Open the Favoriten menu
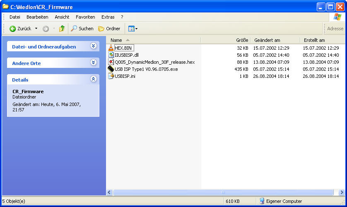 pyautogui.click(x=85, y=17)
